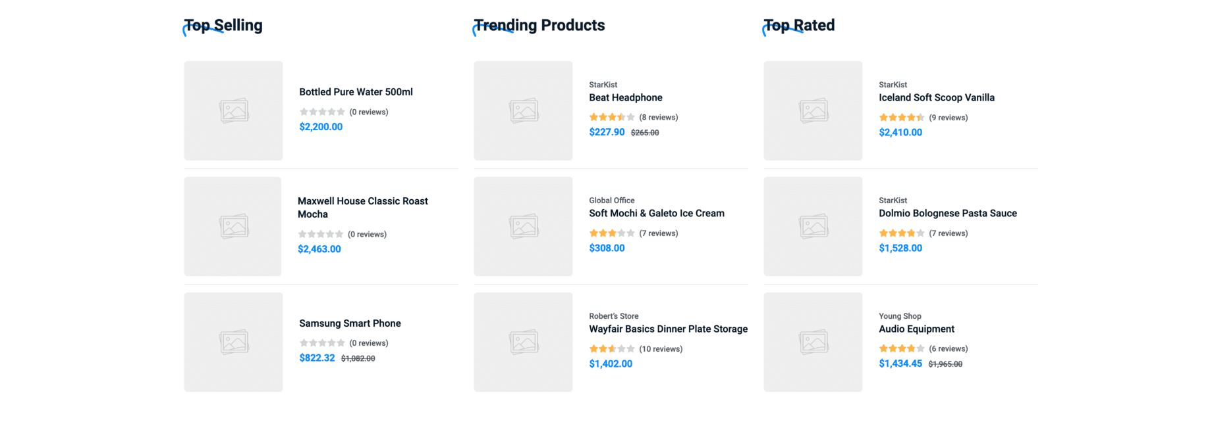Click star rating of Beat Headphone
Image resolution: width=1212 pixels, height=424 pixels.
coord(612,118)
